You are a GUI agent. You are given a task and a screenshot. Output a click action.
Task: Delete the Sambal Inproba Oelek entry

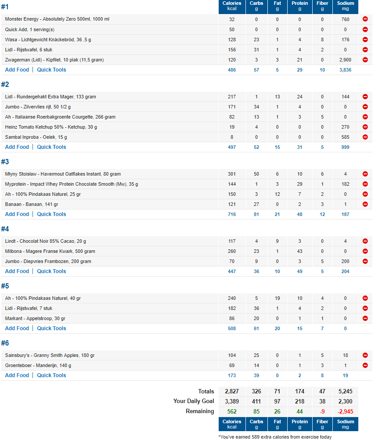pos(365,137)
